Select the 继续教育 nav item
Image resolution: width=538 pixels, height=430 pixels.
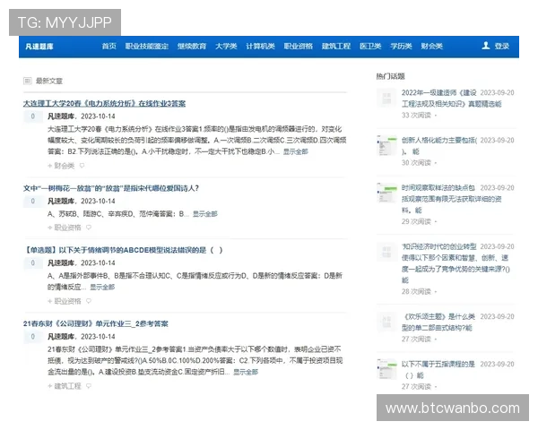tap(192, 46)
